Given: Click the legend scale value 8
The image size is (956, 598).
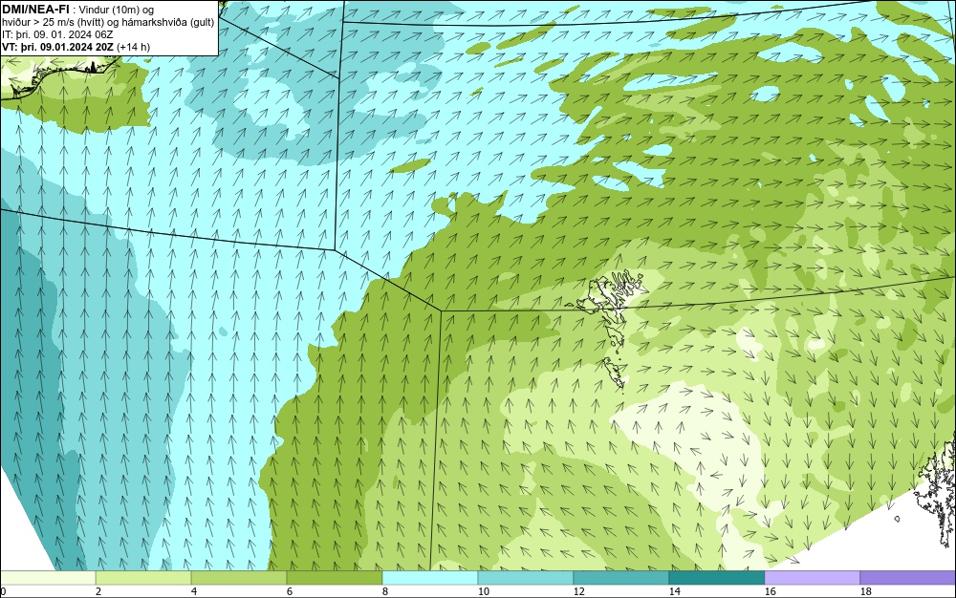Looking at the screenshot, I should [384, 591].
